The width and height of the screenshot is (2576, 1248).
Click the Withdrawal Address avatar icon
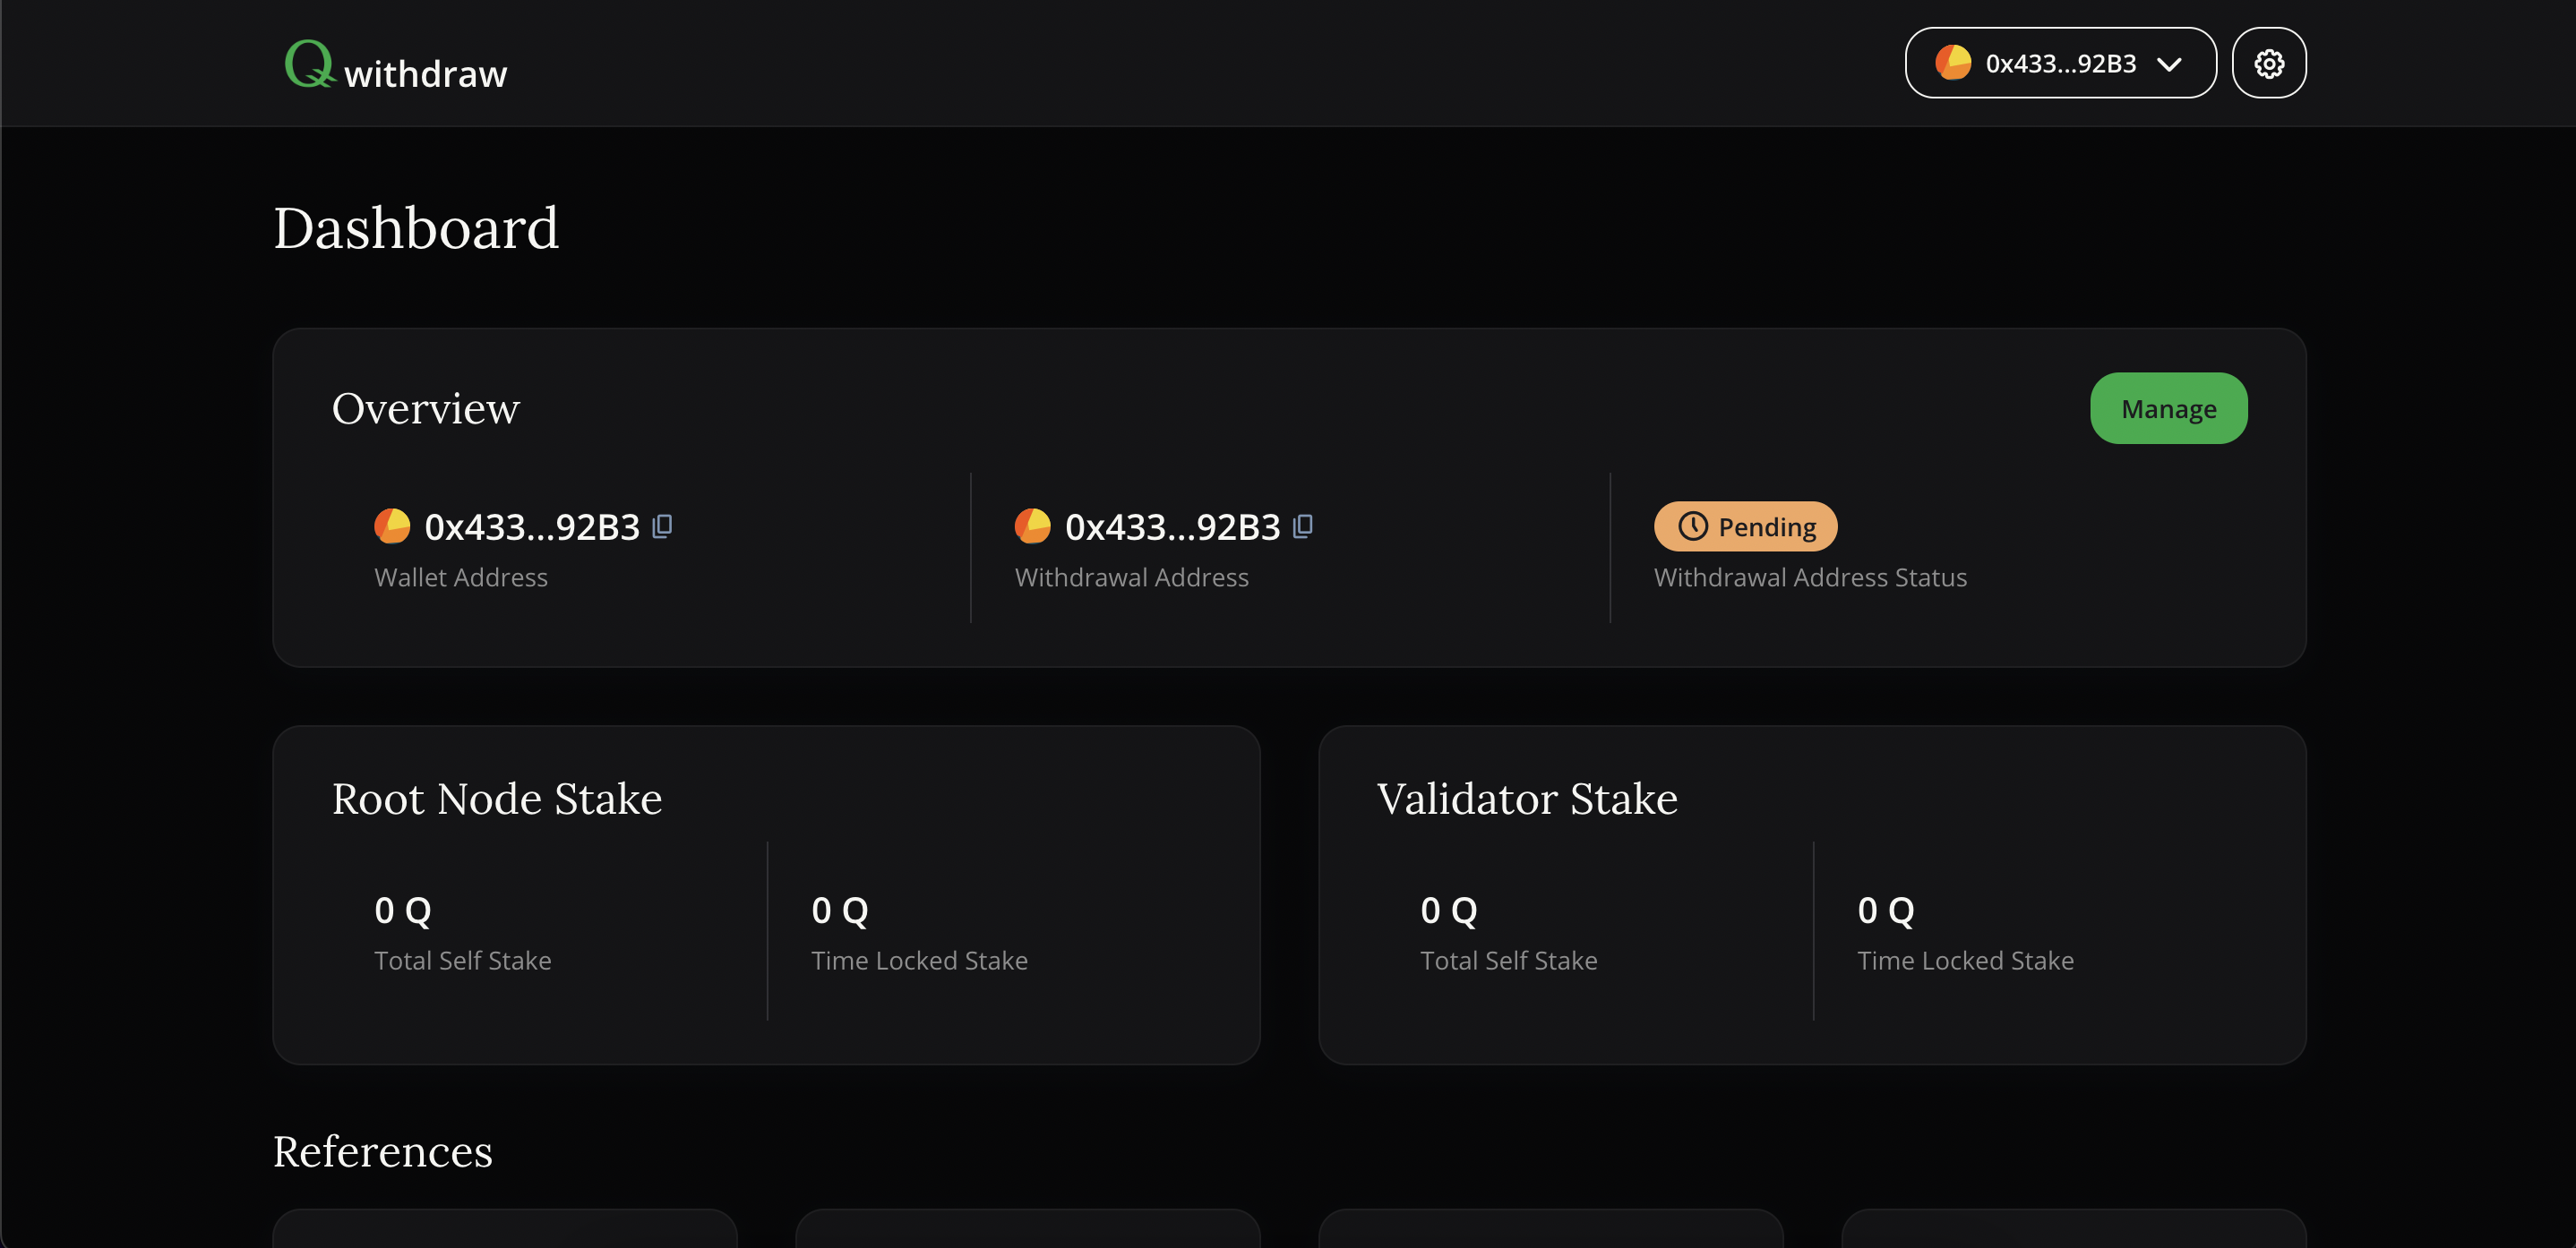[1033, 526]
